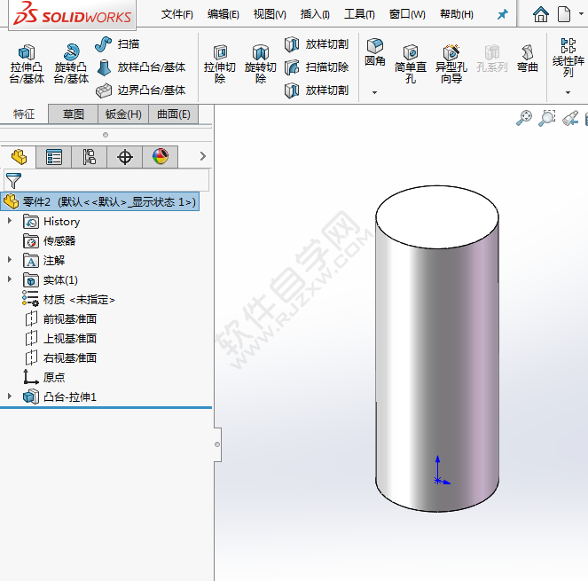The image size is (588, 581).
Task: Select the 简单直孔 simple hole tool
Action: click(x=411, y=64)
